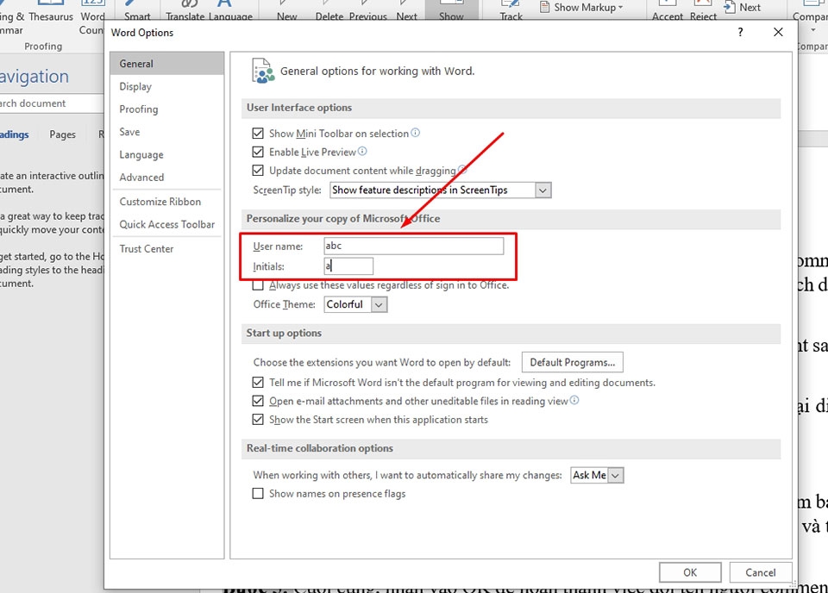Image resolution: width=828 pixels, height=593 pixels.
Task: Click Next comment beside Previous
Action: pos(406,11)
